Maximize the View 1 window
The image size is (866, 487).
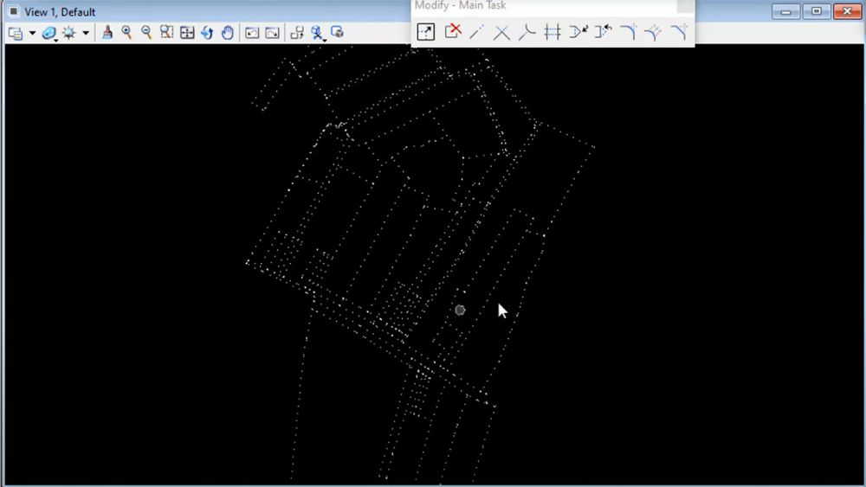[817, 11]
